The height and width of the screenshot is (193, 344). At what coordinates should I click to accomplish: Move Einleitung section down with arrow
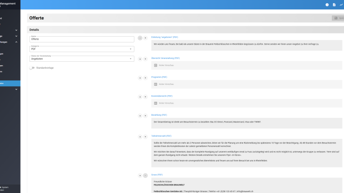145,38
